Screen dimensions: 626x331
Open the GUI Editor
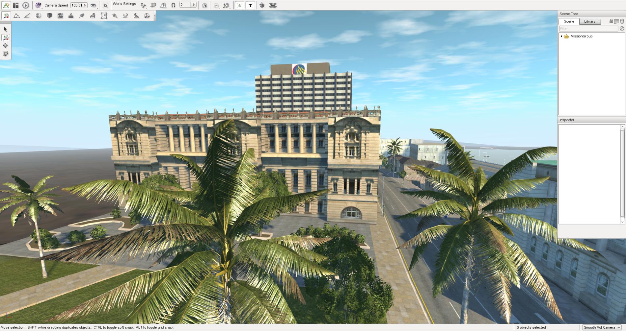pos(16,5)
